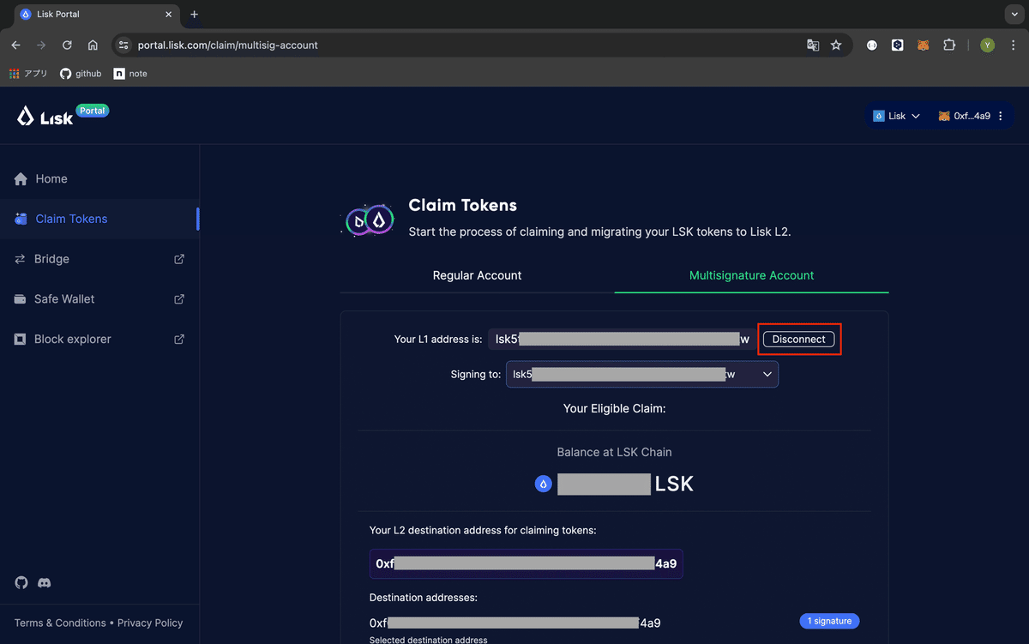Open Bridge in the sidebar
Viewport: 1029px width, 644px height.
[x=99, y=259]
